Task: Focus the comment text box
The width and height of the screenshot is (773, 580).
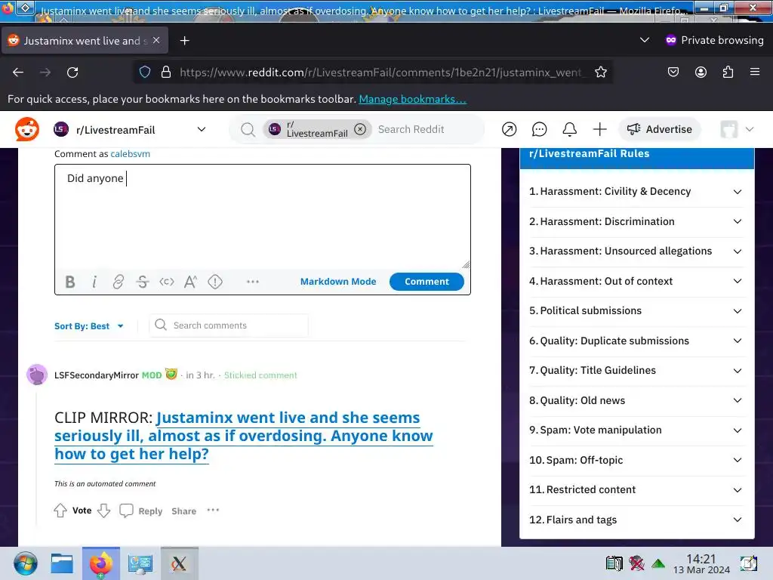Action: tap(263, 217)
